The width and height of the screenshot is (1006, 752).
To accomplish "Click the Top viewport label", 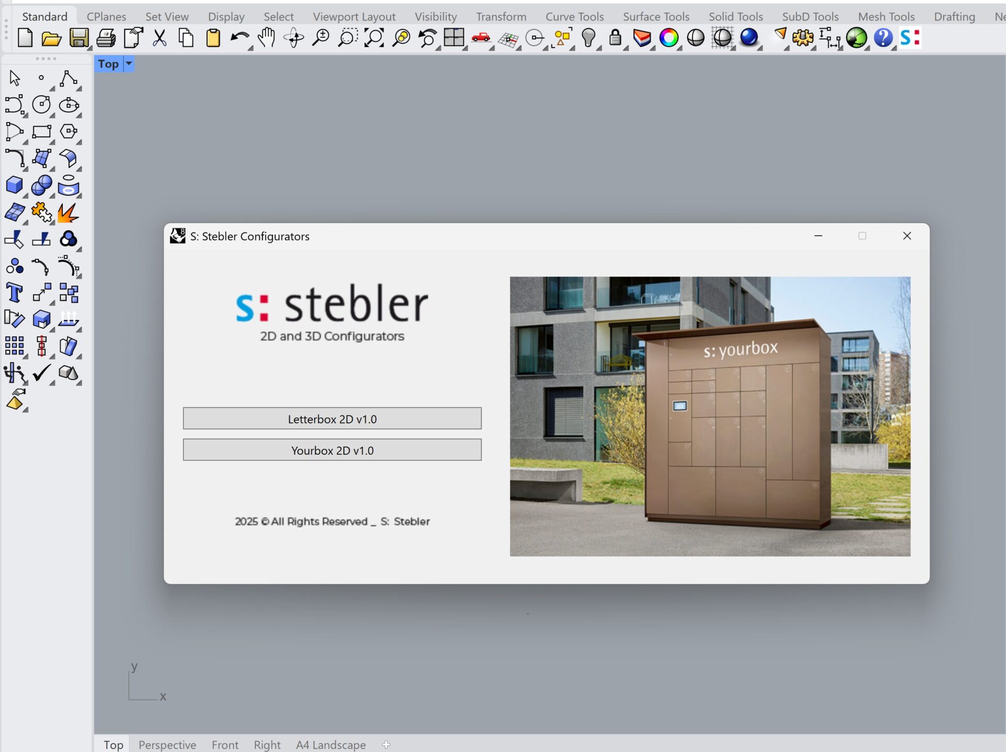I will 108,64.
